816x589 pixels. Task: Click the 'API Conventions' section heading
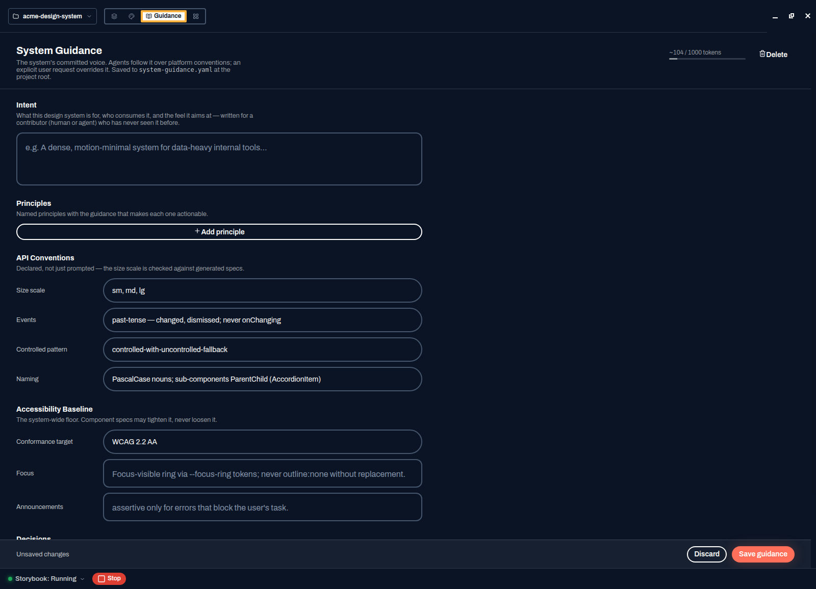tap(45, 258)
